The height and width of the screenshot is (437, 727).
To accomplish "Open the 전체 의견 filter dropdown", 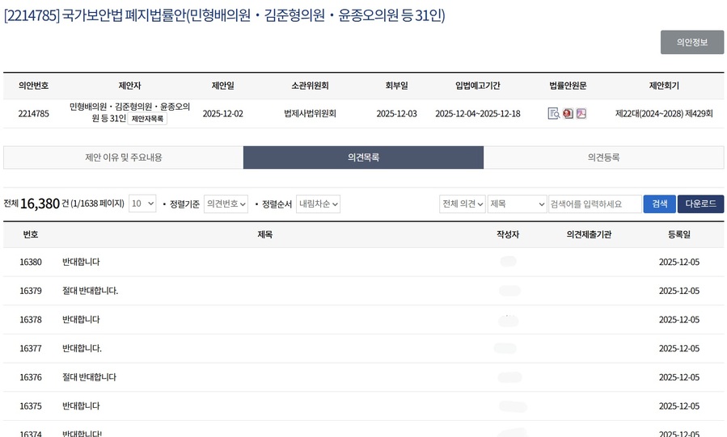I will point(462,204).
